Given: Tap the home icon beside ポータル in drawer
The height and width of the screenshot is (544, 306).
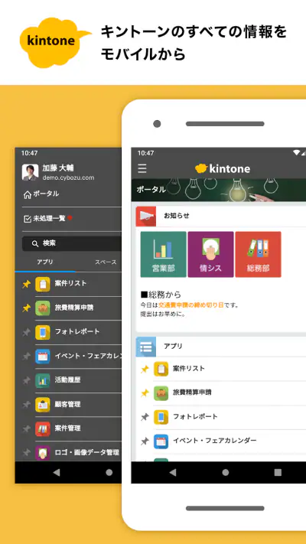Looking at the screenshot, I should click(x=27, y=194).
